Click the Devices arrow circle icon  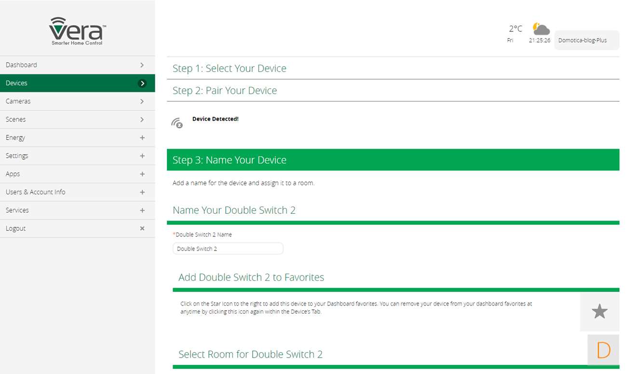(x=142, y=83)
